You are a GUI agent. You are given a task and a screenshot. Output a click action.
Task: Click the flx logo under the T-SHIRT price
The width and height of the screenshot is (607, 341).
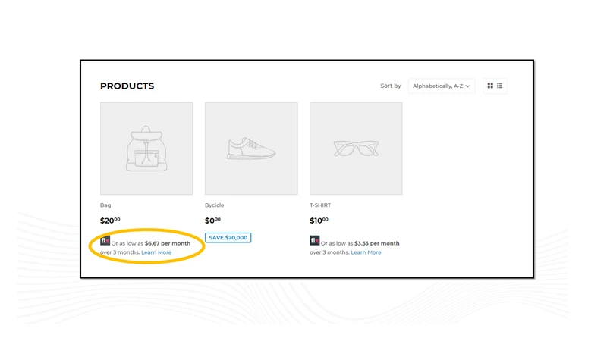(315, 240)
